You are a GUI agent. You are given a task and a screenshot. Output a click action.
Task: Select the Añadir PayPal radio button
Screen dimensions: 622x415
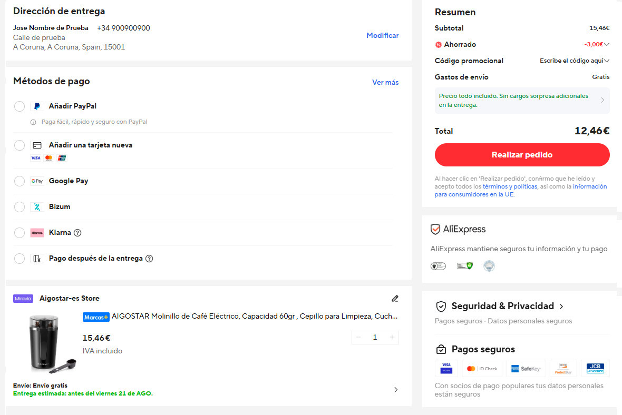[20, 106]
